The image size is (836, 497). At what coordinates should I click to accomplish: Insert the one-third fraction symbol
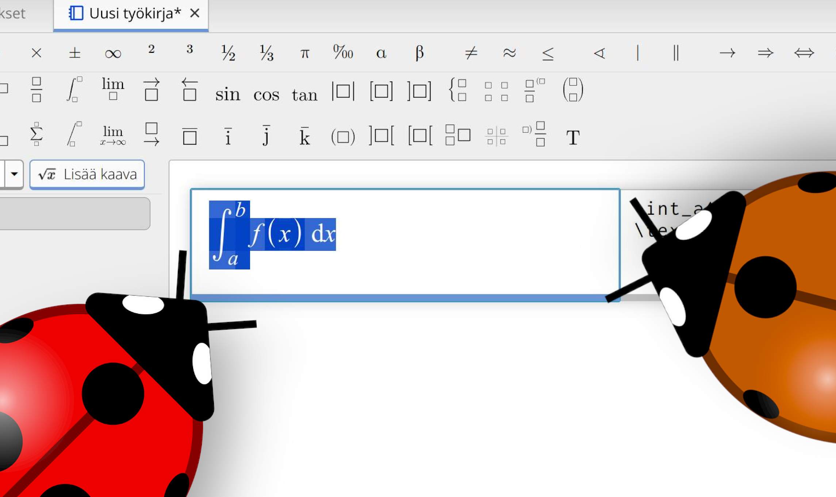click(x=266, y=53)
